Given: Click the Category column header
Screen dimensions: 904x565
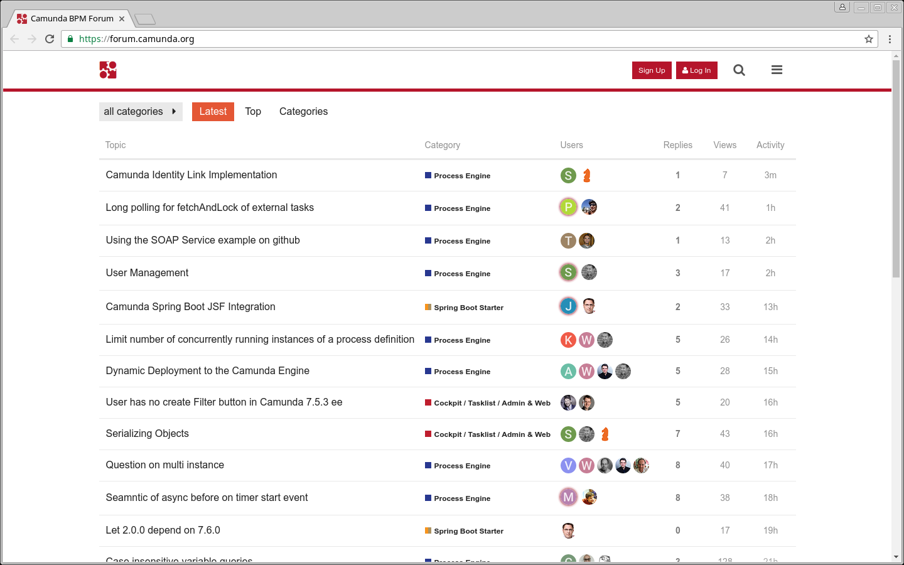Looking at the screenshot, I should point(443,145).
